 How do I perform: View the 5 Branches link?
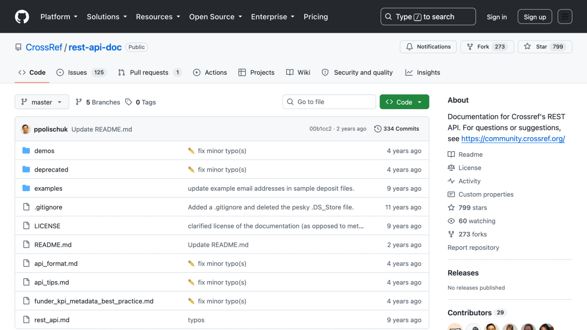(x=98, y=102)
